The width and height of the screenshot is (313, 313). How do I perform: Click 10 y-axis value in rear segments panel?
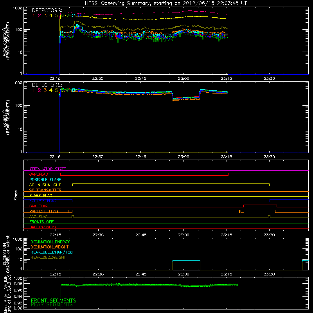click(20, 129)
